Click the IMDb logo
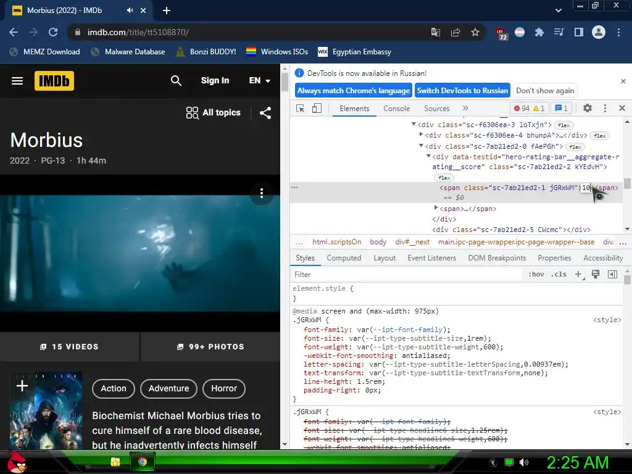This screenshot has width=632, height=474. (x=54, y=81)
